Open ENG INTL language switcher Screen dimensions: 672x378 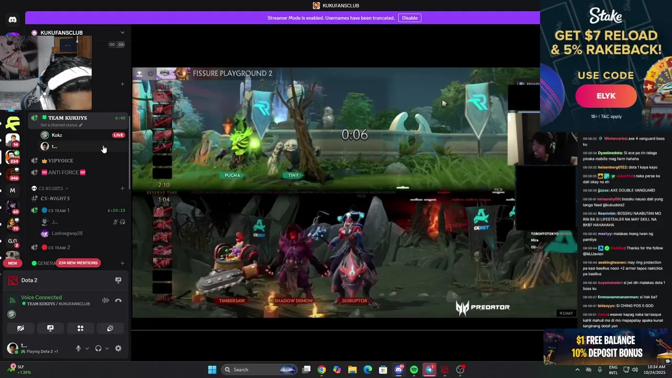click(x=613, y=370)
